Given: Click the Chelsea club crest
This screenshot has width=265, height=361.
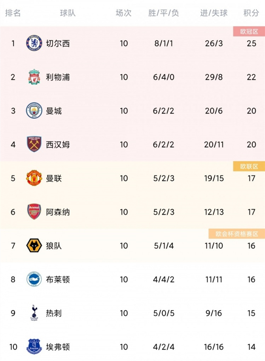Looking at the screenshot, I should click(x=34, y=43).
